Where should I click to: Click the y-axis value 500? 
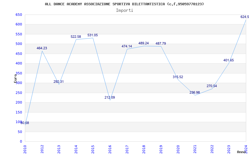[19, 44]
